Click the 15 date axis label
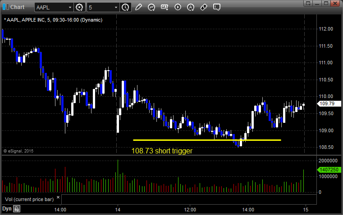This screenshot has width=343, height=215. (x=306, y=210)
